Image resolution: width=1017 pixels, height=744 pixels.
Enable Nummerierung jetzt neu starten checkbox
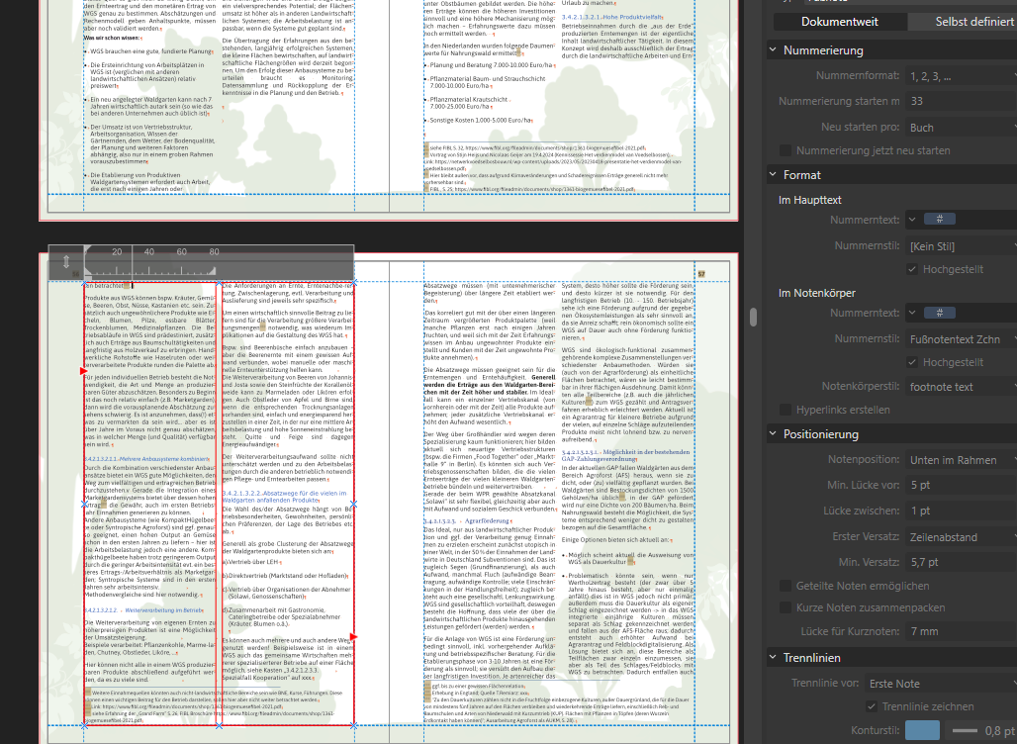(x=786, y=150)
